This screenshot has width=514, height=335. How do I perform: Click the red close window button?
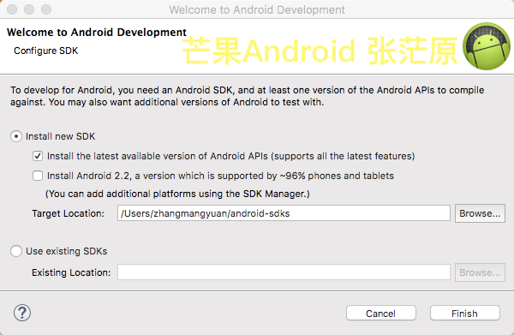(x=12, y=9)
